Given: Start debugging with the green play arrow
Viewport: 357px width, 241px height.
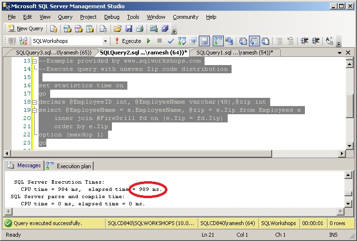Looking at the screenshot, I should coord(149,41).
